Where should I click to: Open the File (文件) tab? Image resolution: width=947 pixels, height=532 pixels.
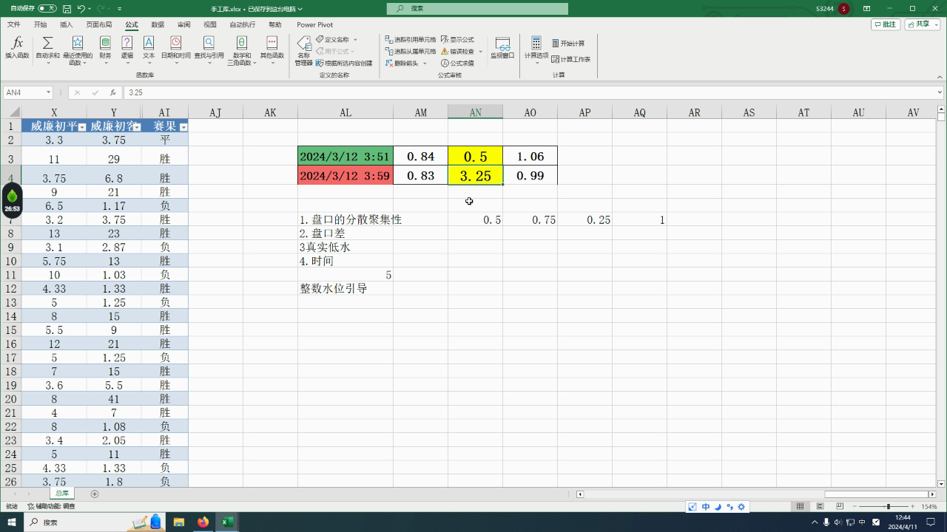(x=13, y=24)
